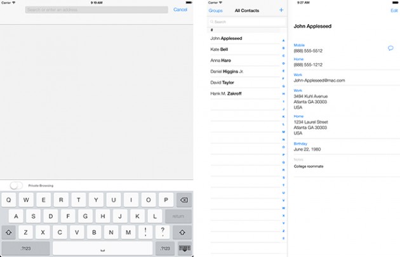Send message via the speech bubble icon
Image resolution: width=400 pixels, height=257 pixels.
[390, 48]
